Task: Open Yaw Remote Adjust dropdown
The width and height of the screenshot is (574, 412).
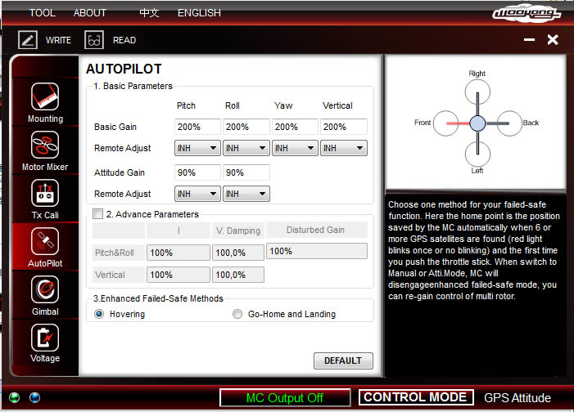Action: [x=295, y=148]
